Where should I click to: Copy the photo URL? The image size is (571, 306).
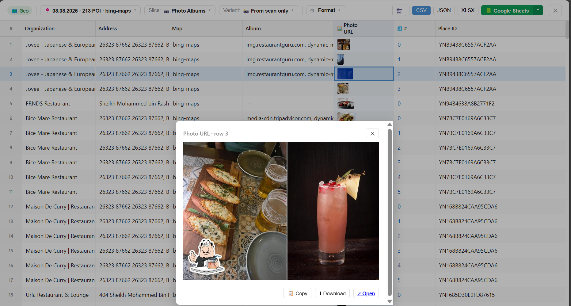(x=297, y=293)
